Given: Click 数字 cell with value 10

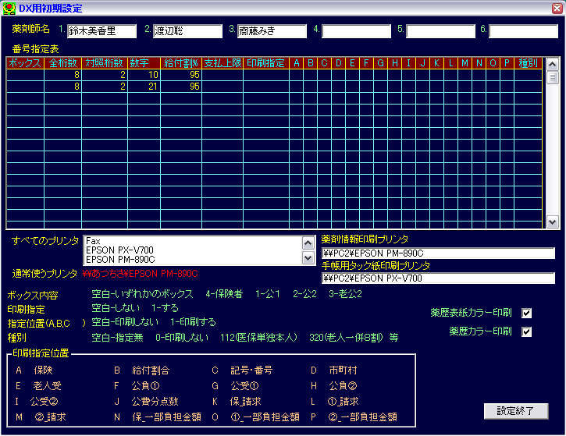Looking at the screenshot, I should [144, 75].
